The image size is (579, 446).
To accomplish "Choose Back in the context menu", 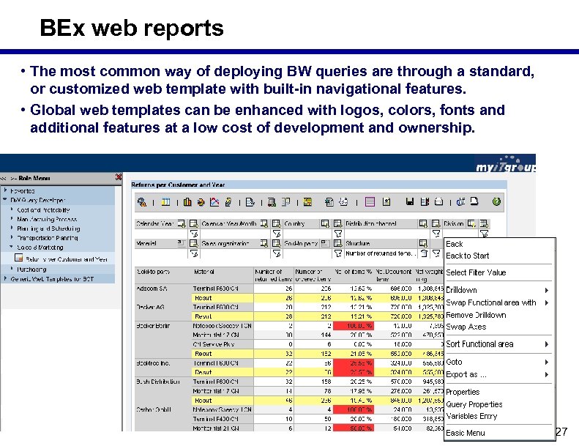I will point(454,244).
